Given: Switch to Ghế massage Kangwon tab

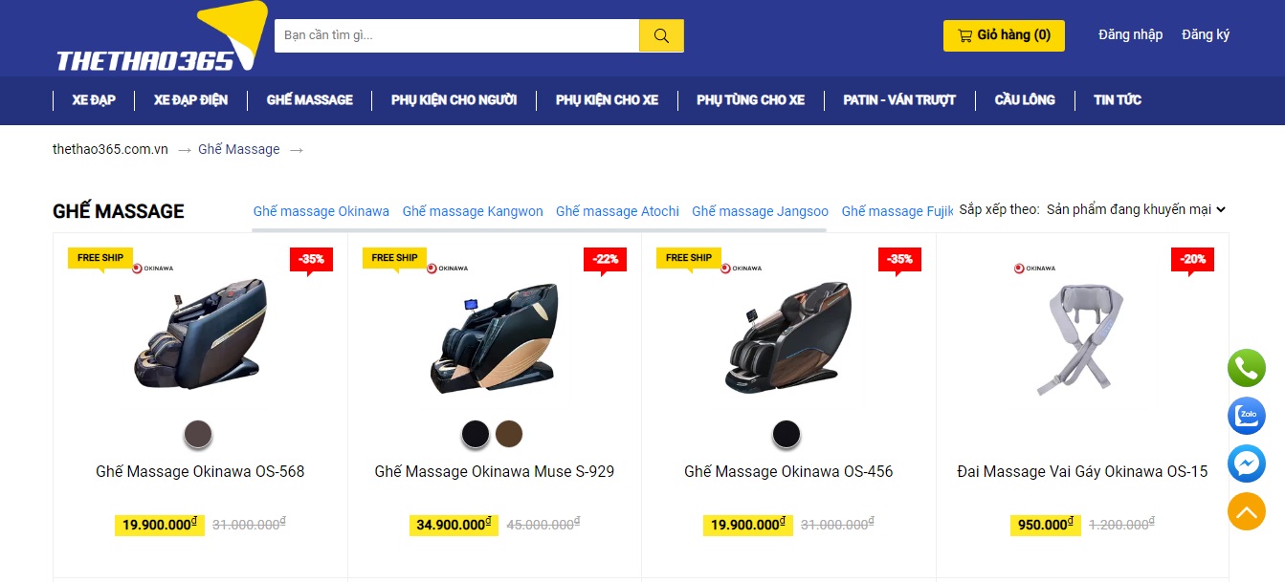Looking at the screenshot, I should pos(473,211).
